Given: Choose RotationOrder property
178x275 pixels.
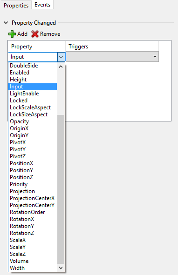Looking at the screenshot, I should tap(33, 212).
